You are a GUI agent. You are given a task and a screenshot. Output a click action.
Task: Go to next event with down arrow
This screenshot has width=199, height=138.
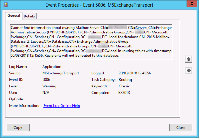pyautogui.click(x=189, y=70)
